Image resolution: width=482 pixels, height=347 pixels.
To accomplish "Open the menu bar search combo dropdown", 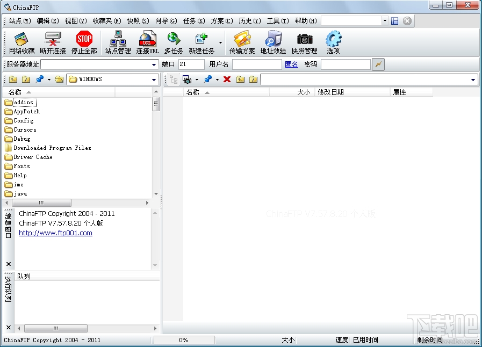I will 385,21.
